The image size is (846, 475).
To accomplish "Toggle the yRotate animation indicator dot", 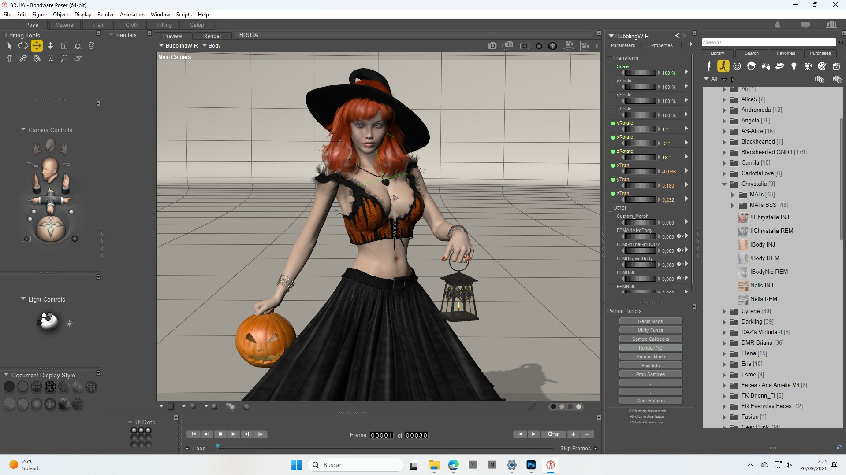I will coord(613,123).
